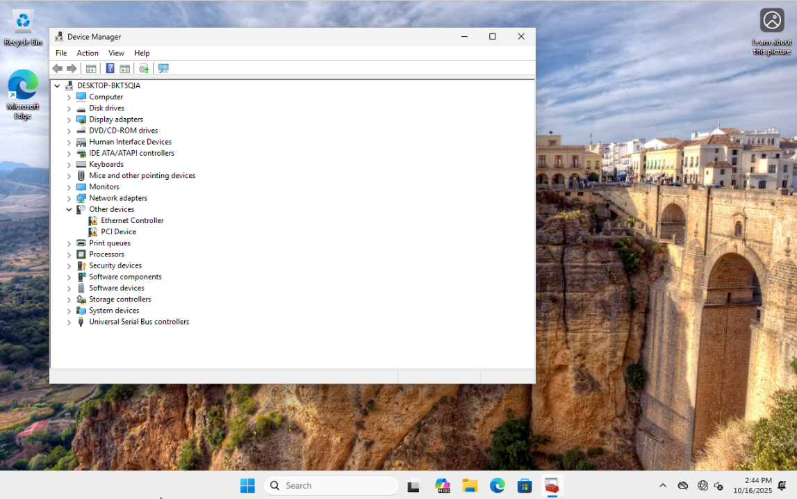Open the Action menu
797x499 pixels.
point(88,53)
